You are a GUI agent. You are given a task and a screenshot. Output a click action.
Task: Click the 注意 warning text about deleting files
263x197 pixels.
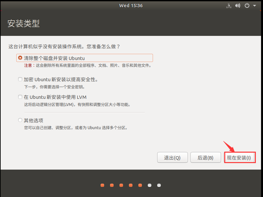(x=88, y=65)
